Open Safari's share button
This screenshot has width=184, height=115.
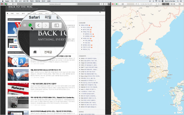101,4
